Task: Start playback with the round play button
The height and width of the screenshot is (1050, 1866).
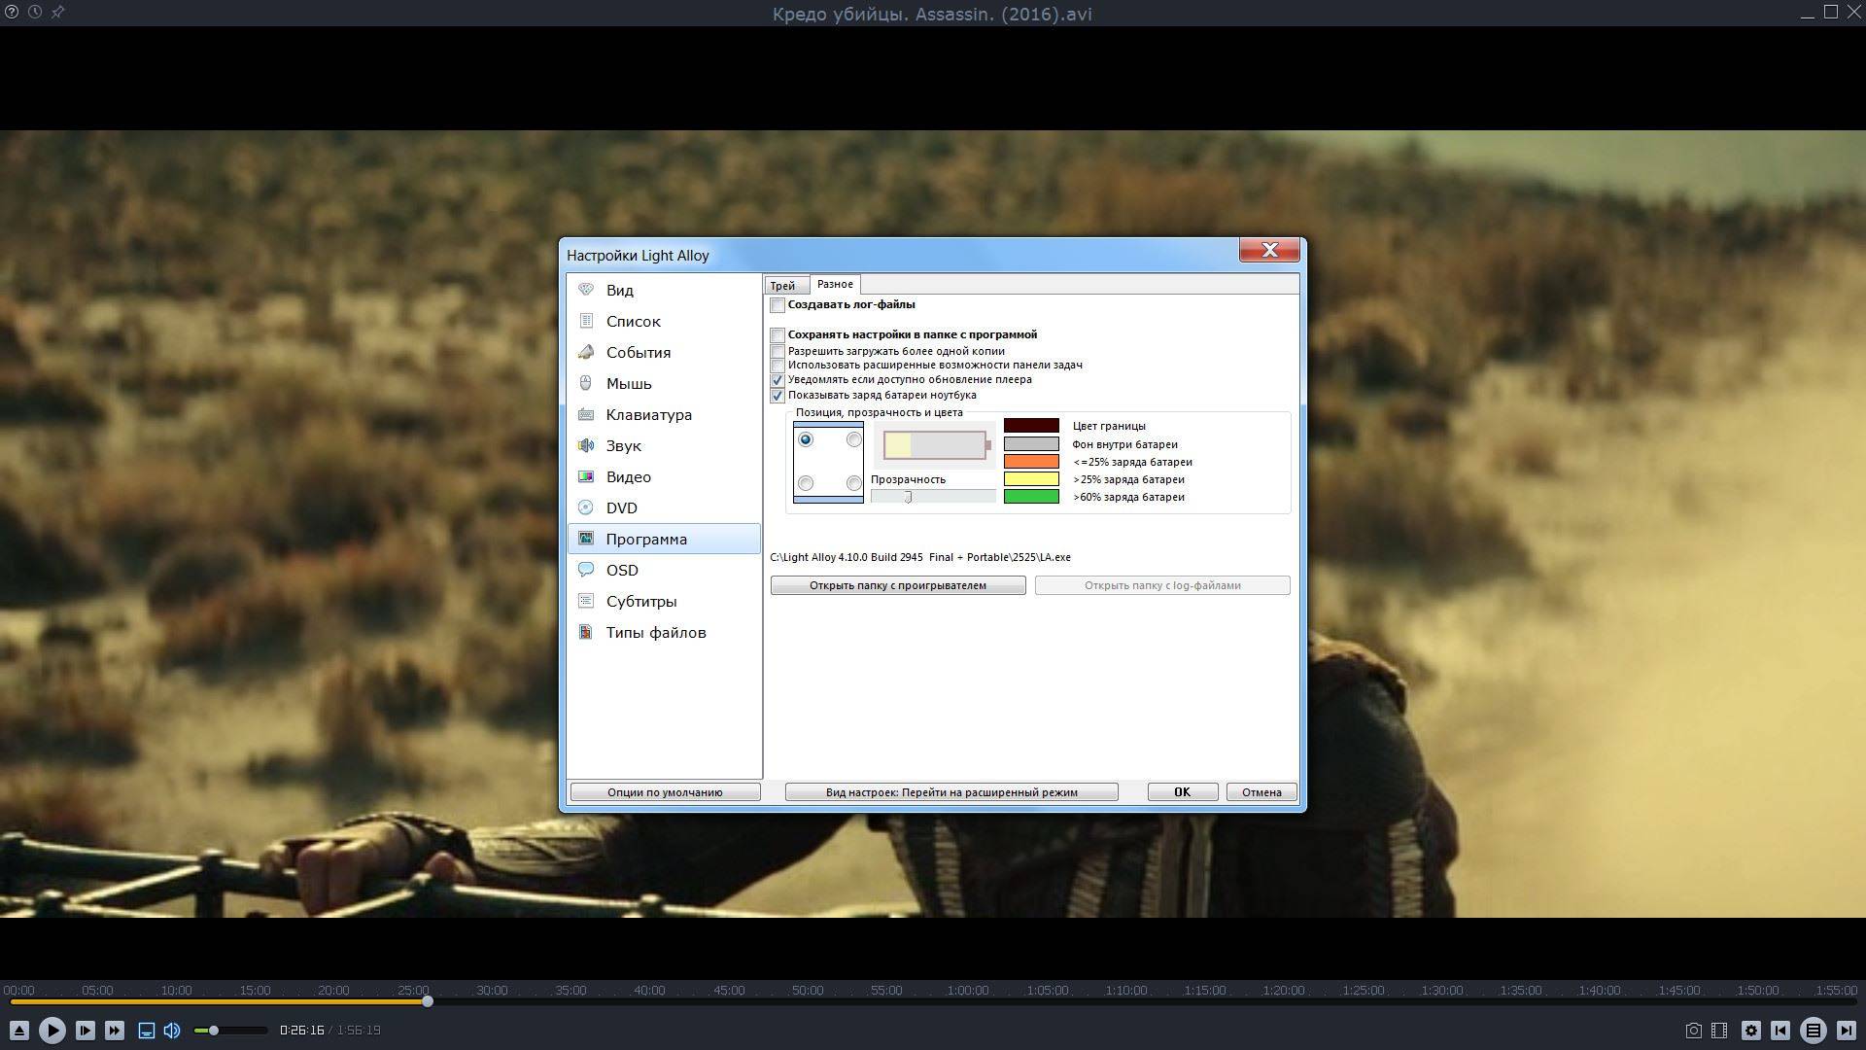Action: [x=52, y=1031]
